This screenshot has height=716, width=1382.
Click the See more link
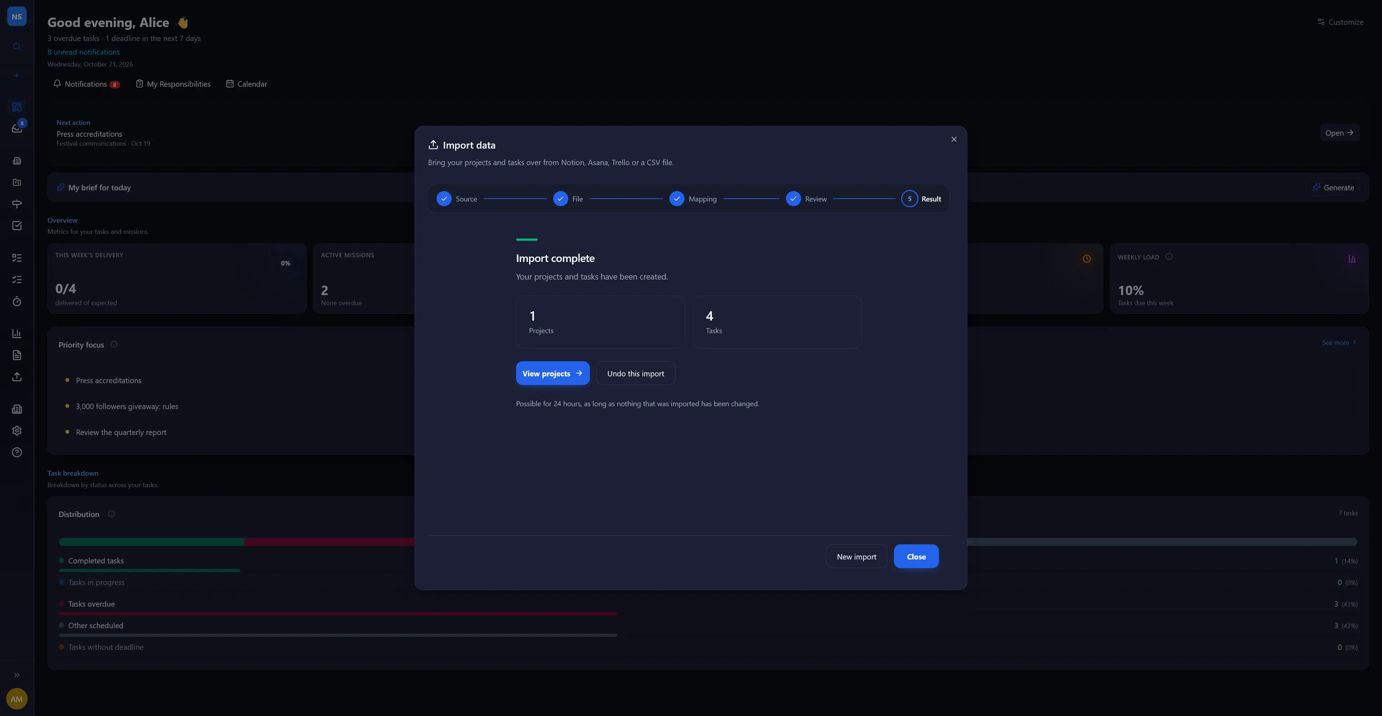[1338, 343]
